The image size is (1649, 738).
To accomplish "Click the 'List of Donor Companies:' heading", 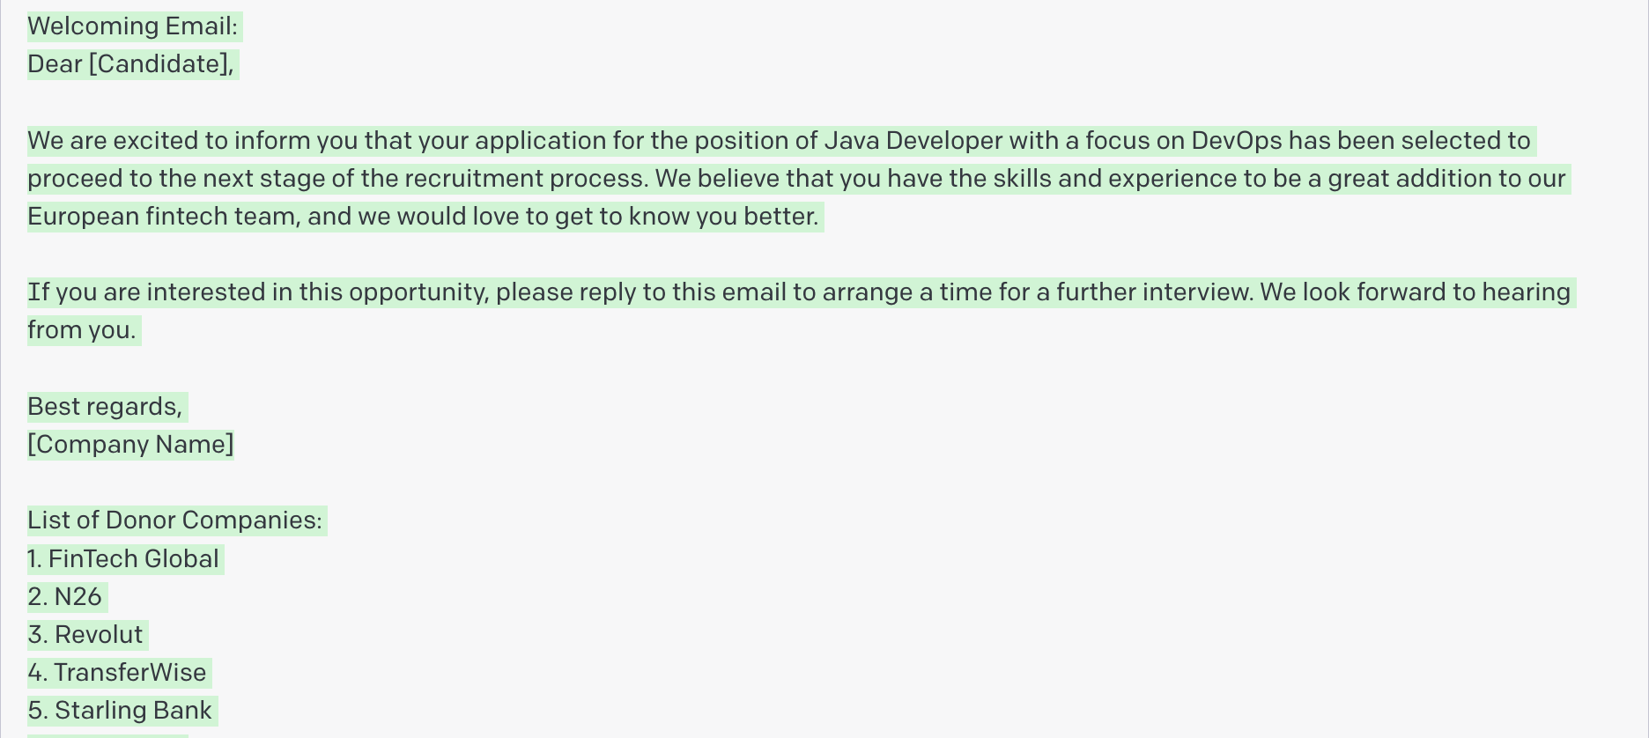I will tap(175, 520).
